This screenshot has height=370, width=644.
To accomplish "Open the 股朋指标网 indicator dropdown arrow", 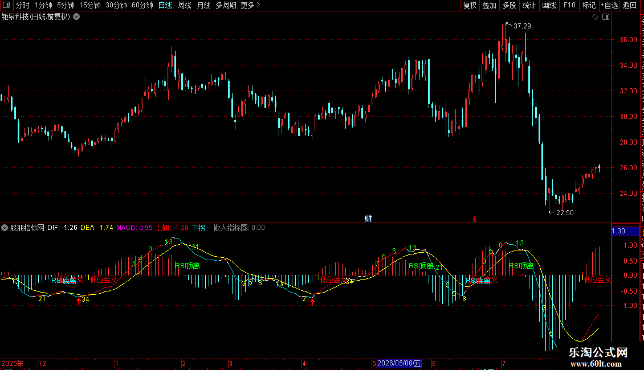I will point(5,228).
